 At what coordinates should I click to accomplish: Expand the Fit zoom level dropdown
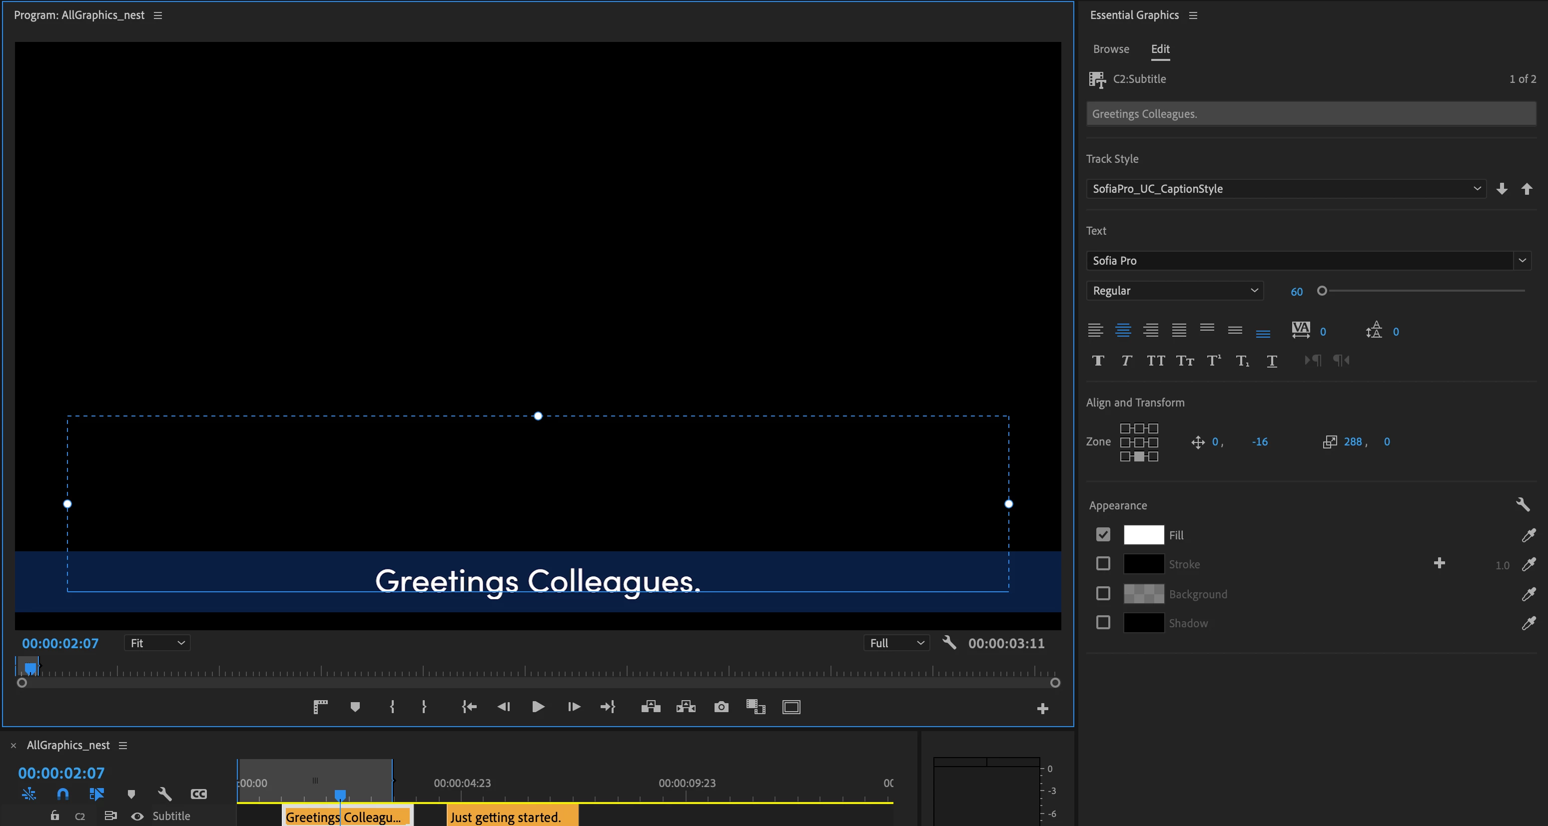pyautogui.click(x=157, y=643)
